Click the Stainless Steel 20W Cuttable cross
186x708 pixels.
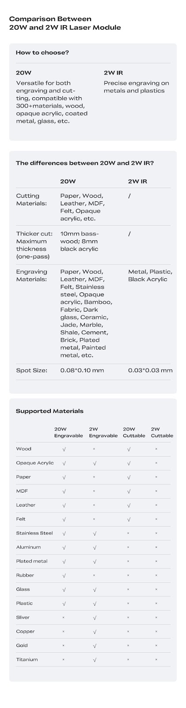128,533
